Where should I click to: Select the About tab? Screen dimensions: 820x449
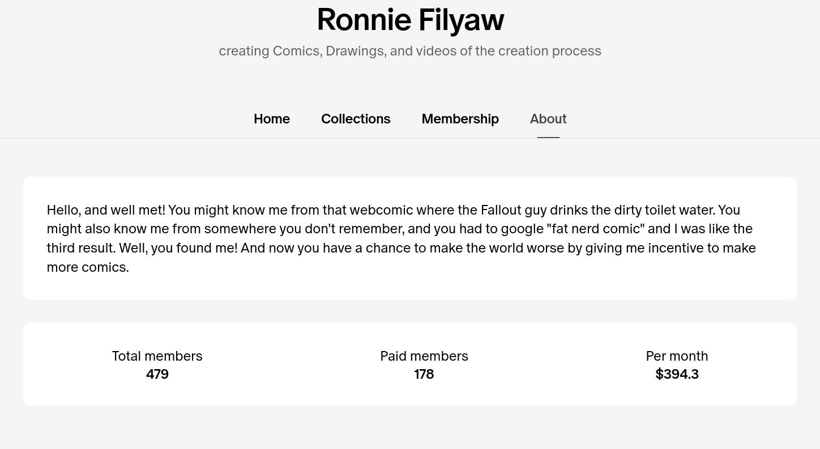click(x=548, y=119)
